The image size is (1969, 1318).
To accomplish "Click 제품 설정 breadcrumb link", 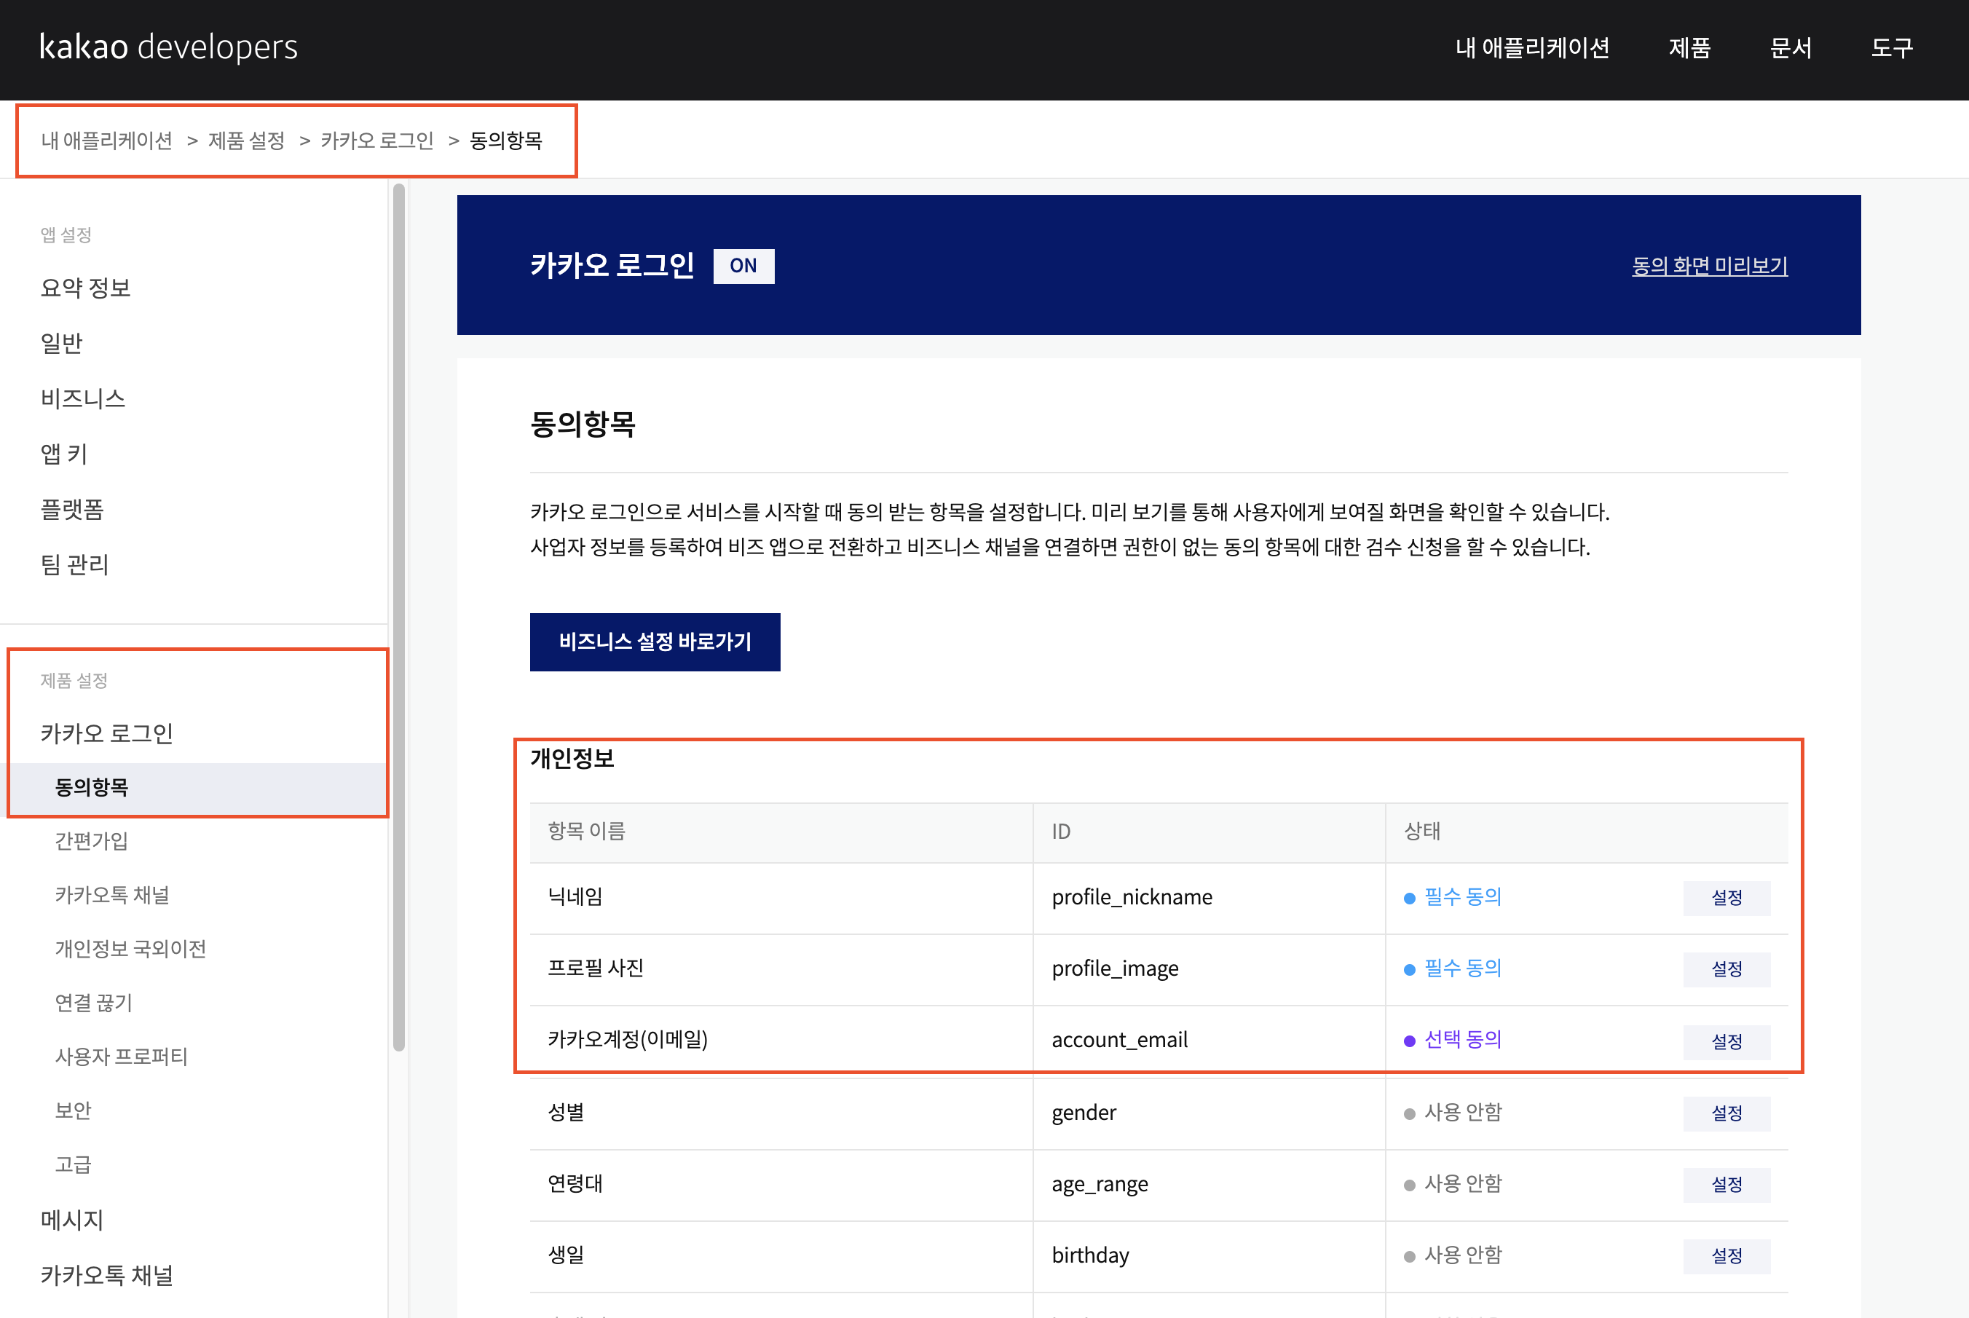I will [246, 141].
